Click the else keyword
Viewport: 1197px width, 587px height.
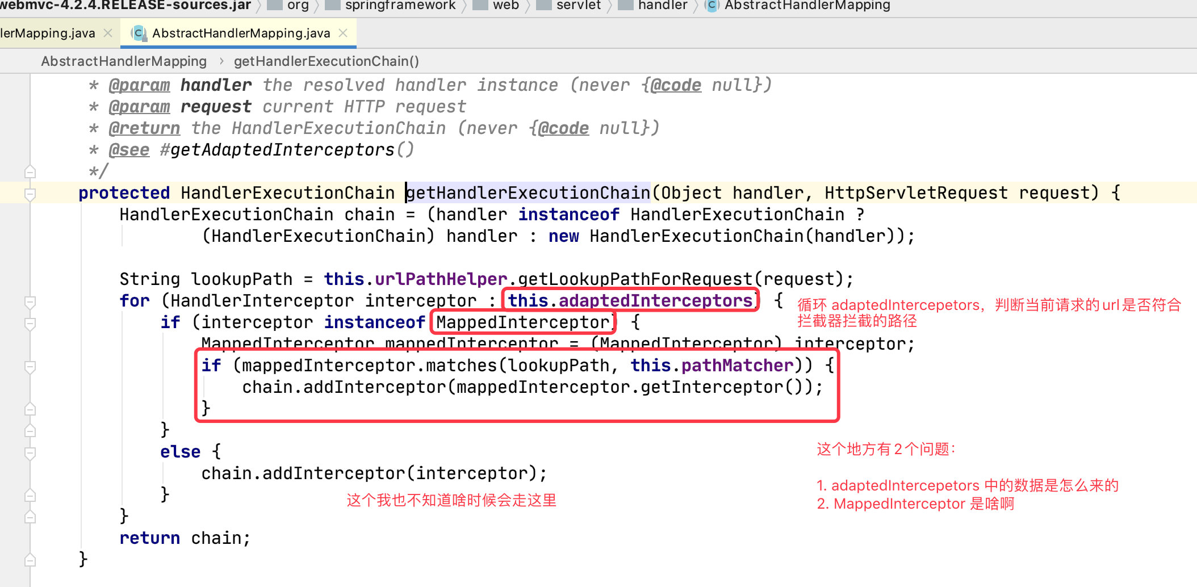tap(180, 452)
